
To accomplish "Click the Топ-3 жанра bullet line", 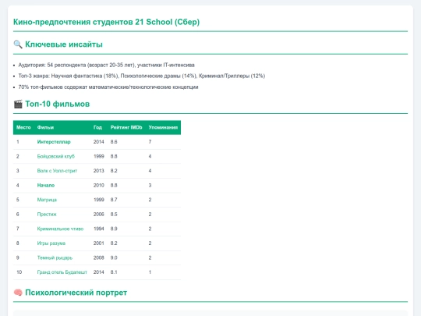I will point(141,76).
